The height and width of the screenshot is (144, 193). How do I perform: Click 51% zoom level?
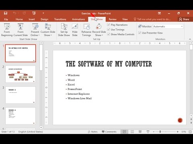click(184, 132)
